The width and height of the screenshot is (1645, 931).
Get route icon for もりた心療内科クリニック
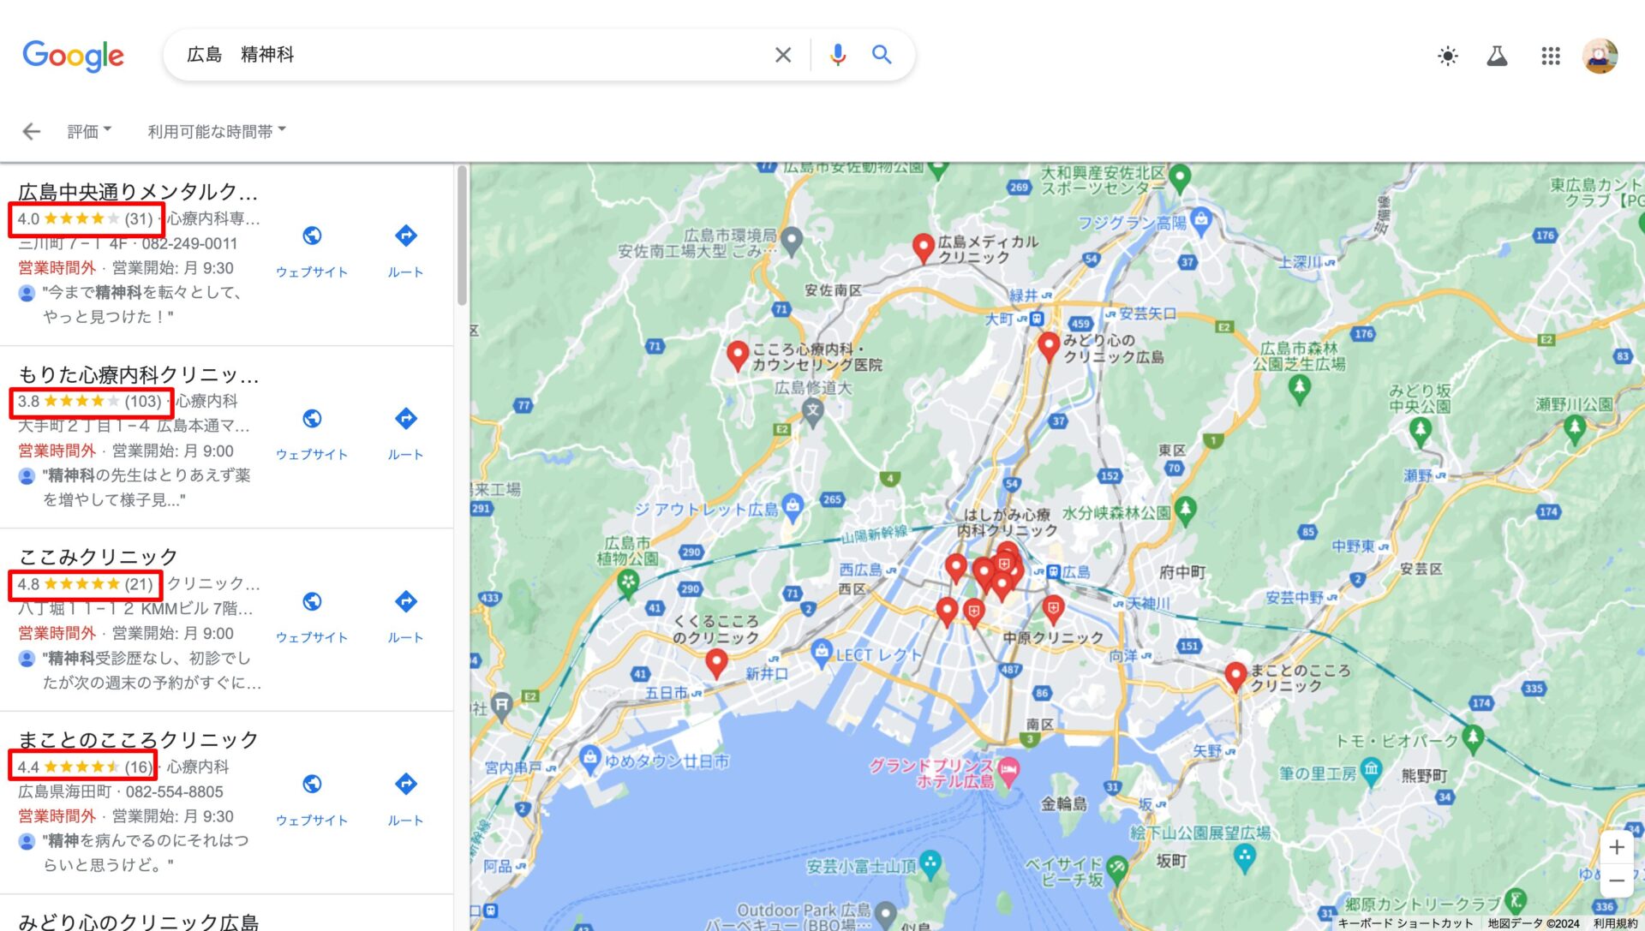click(405, 418)
